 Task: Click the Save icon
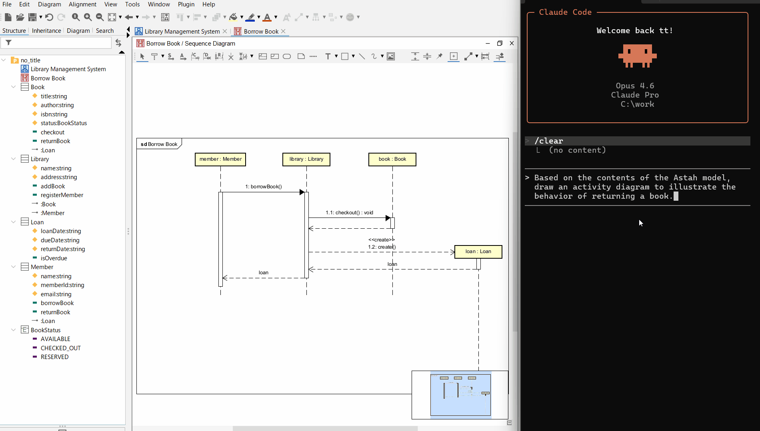[x=32, y=17]
